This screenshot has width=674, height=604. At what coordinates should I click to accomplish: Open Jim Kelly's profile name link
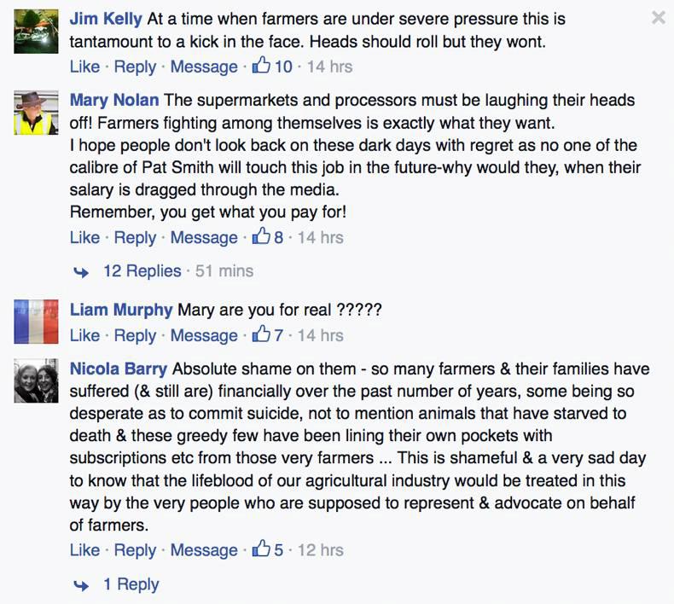coord(106,18)
